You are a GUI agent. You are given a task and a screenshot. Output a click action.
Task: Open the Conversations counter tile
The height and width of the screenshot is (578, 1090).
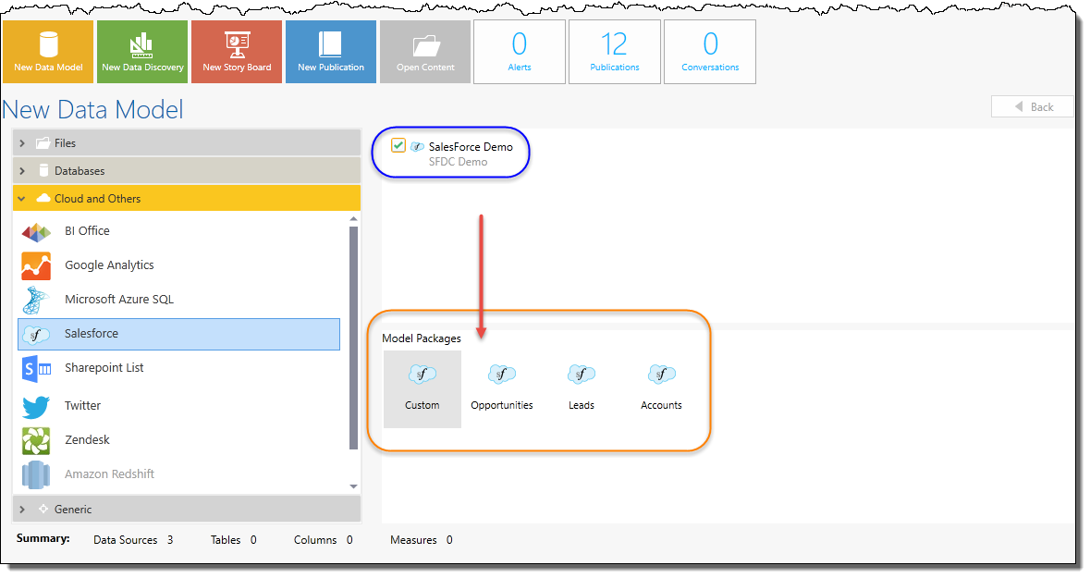710,52
